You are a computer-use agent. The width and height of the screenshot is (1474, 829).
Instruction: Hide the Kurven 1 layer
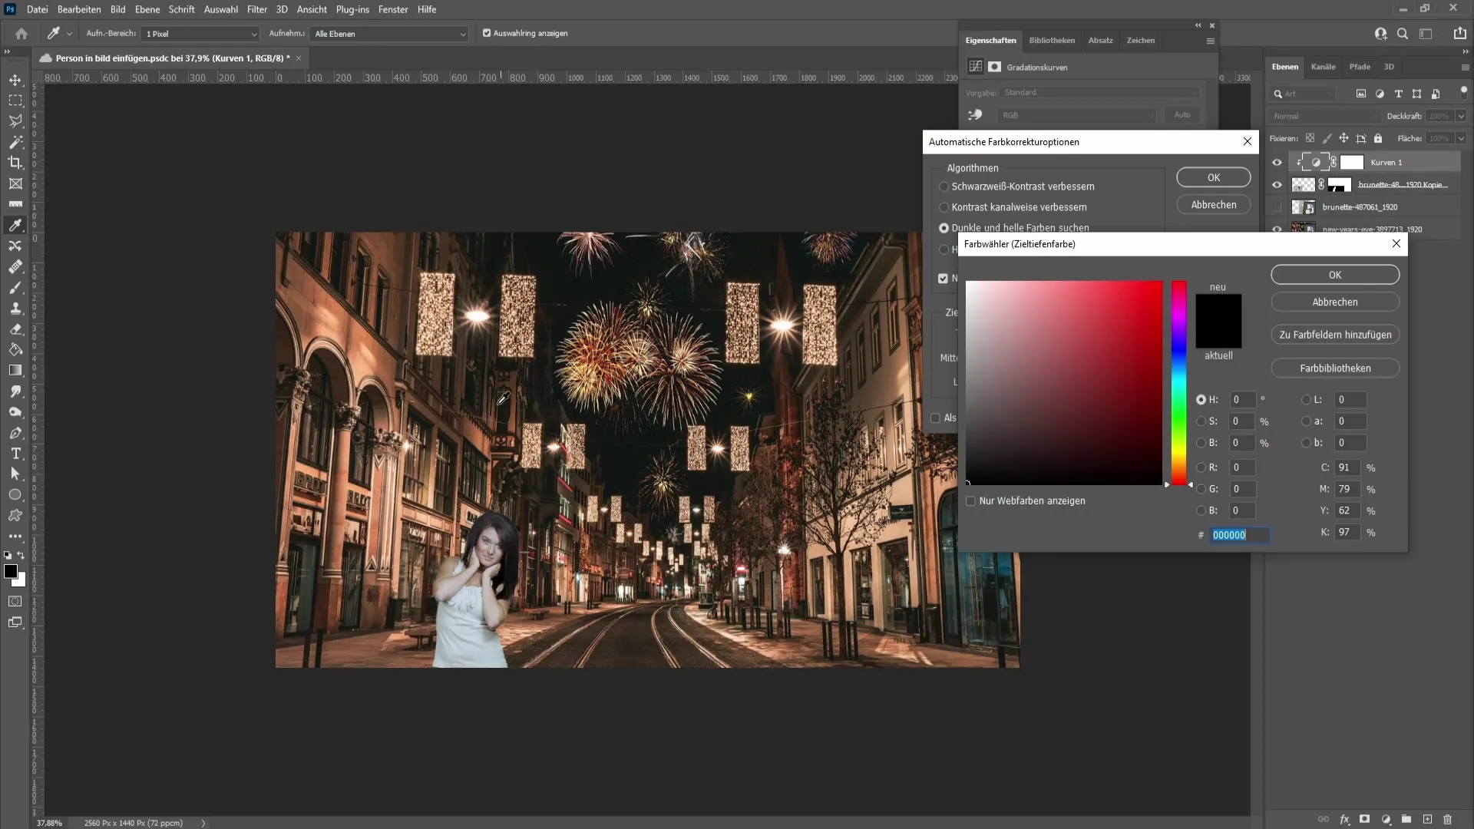click(1277, 162)
